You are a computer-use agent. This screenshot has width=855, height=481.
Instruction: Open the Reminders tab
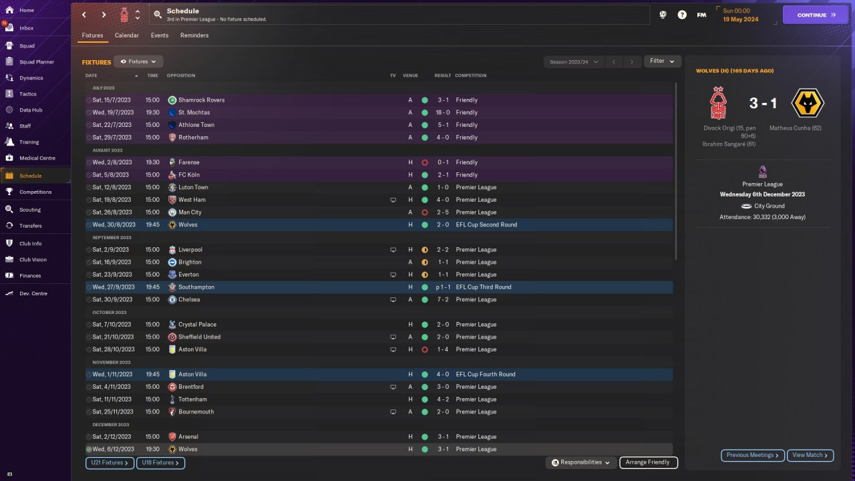point(194,35)
